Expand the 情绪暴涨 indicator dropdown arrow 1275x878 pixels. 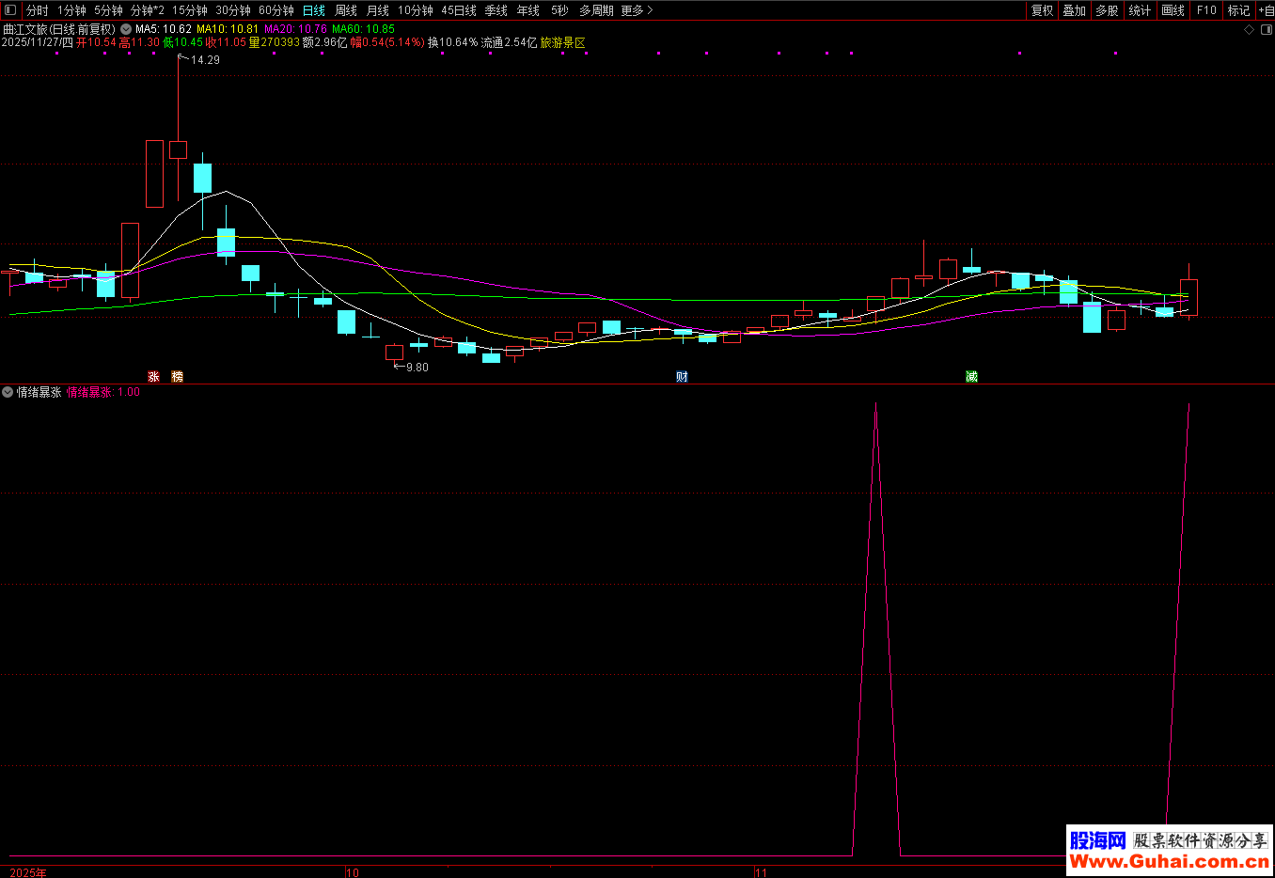point(8,392)
